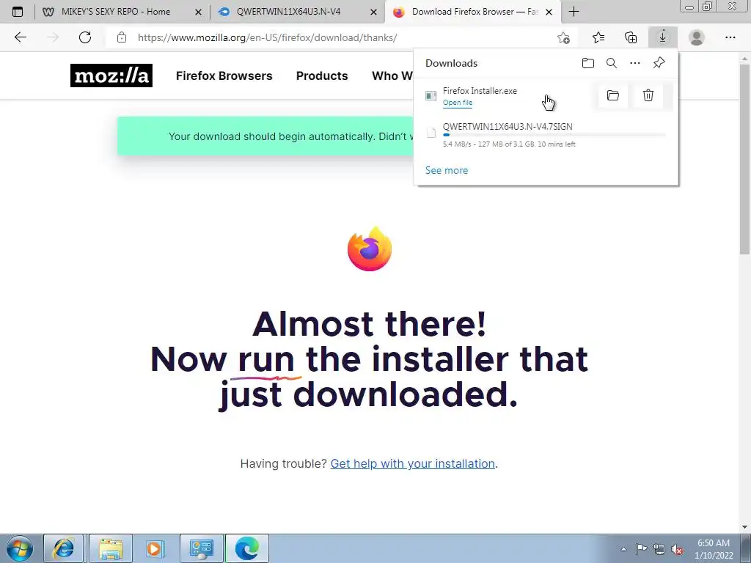Viewport: 751px width, 563px height.
Task: Open the network tray icon
Action: click(659, 549)
